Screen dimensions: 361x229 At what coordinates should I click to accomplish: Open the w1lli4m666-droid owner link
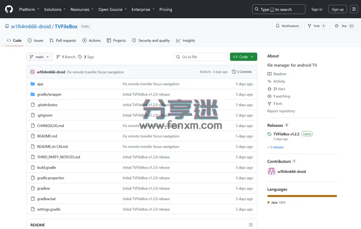(31, 26)
